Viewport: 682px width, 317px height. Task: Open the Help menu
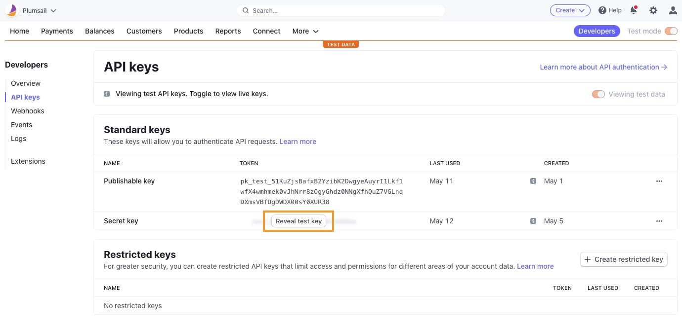pos(610,10)
